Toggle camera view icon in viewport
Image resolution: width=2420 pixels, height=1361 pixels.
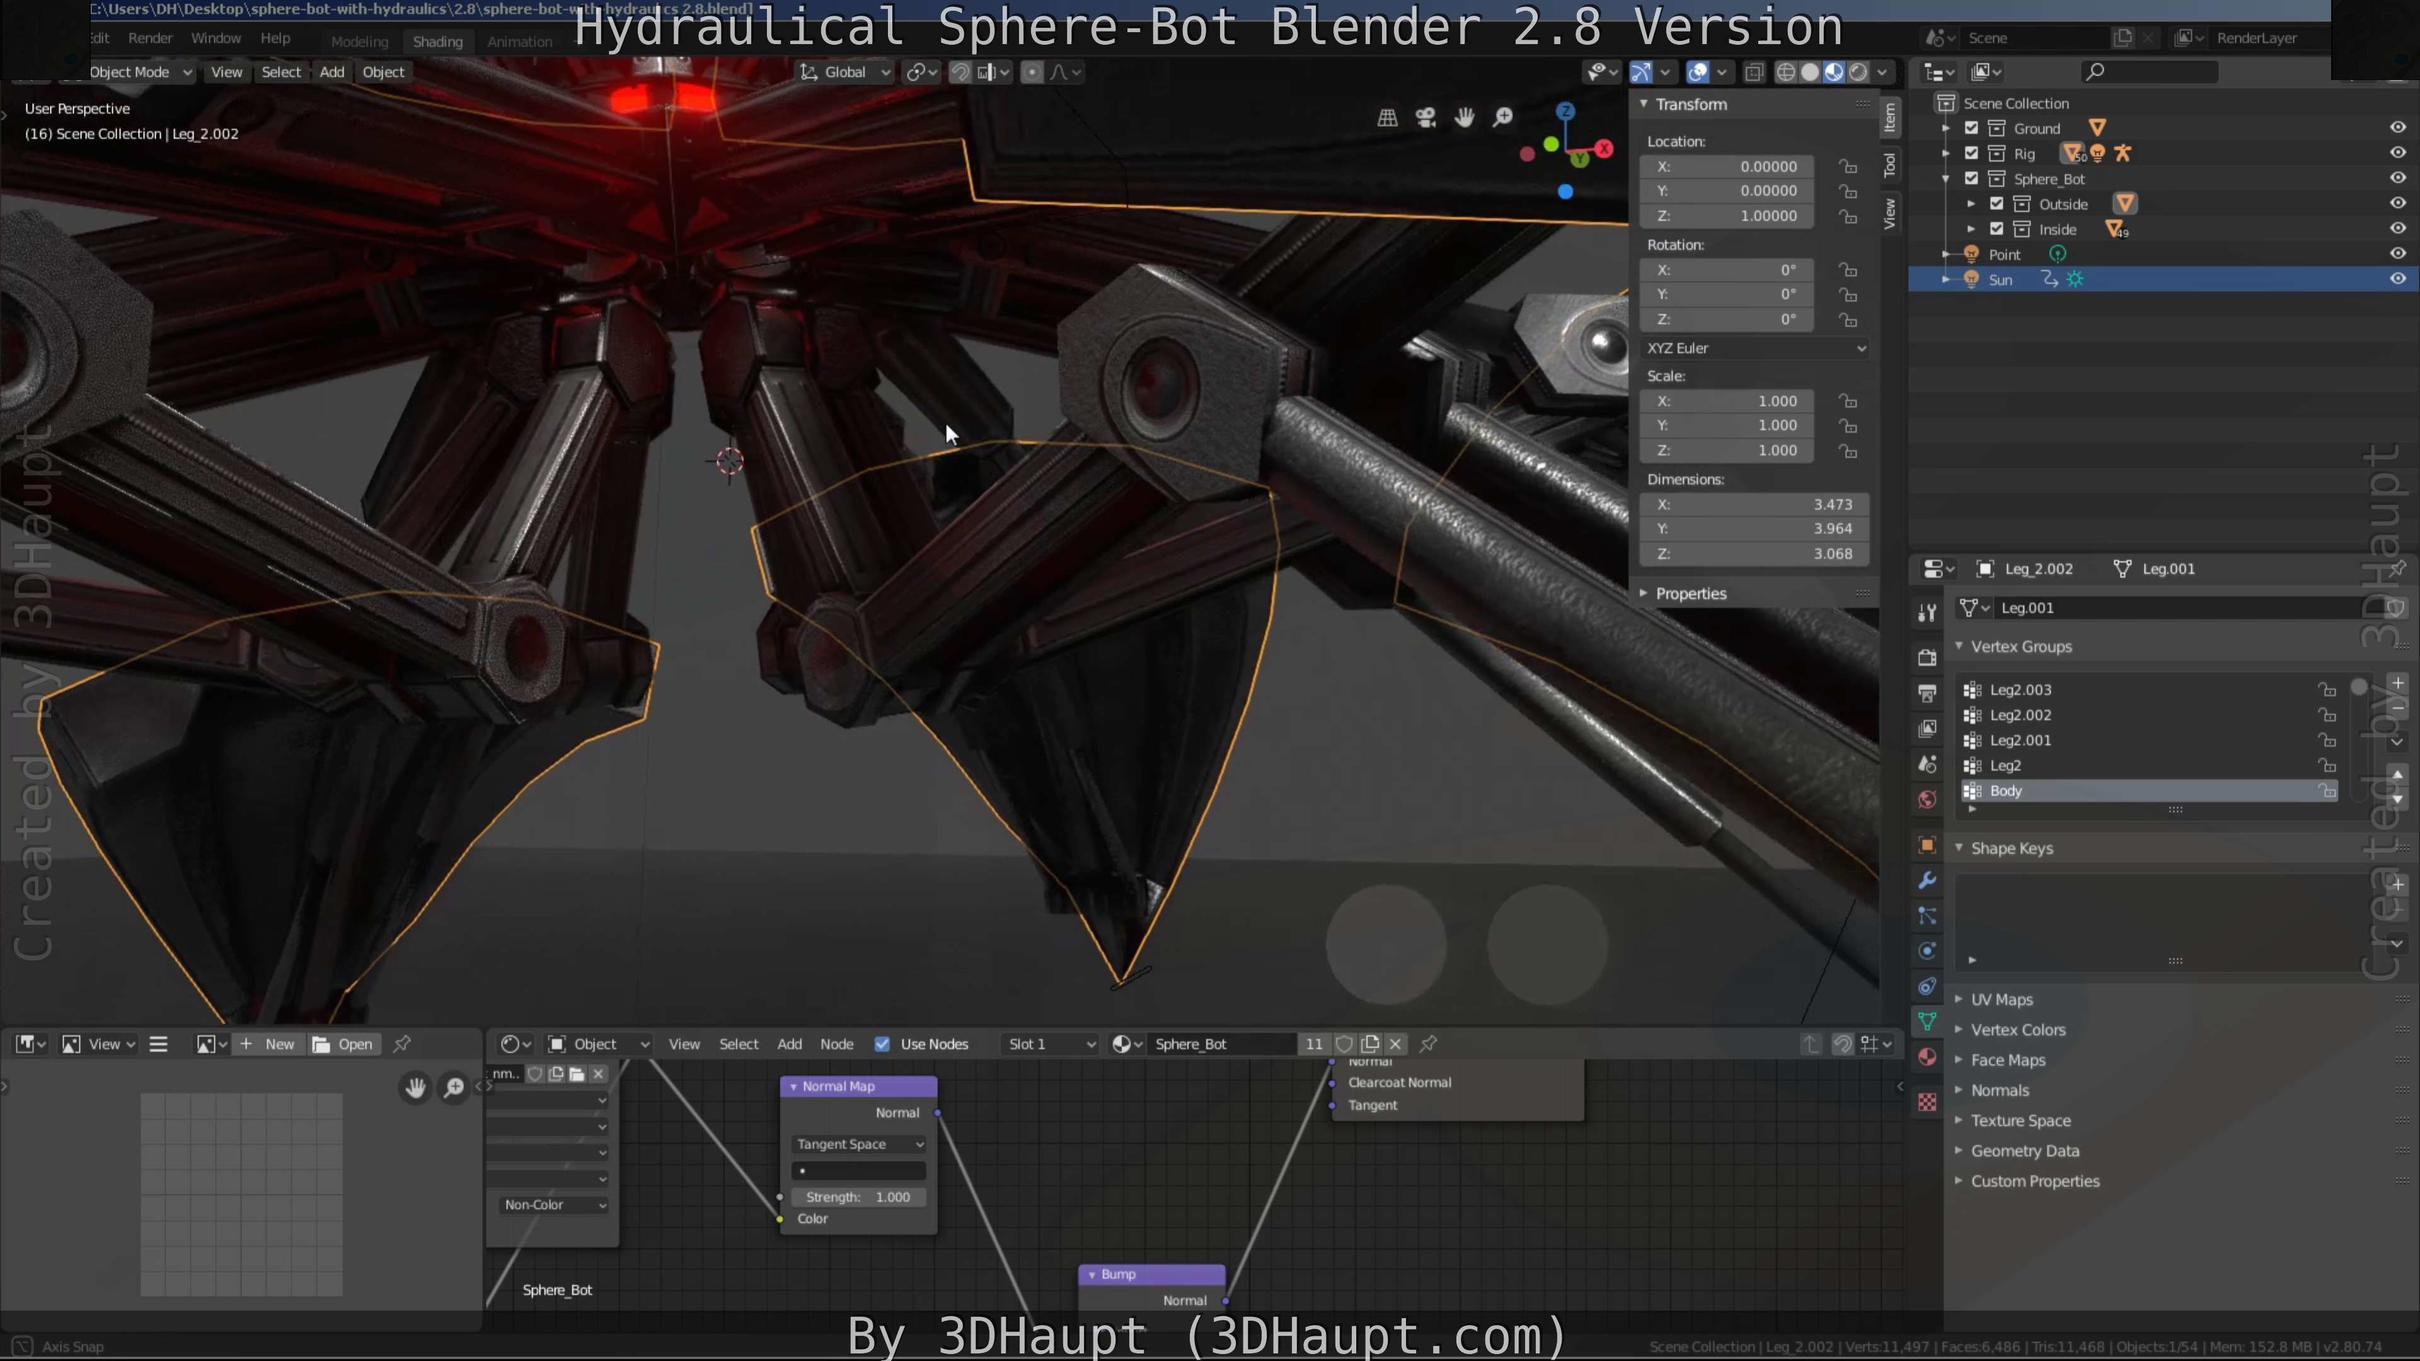point(1425,117)
